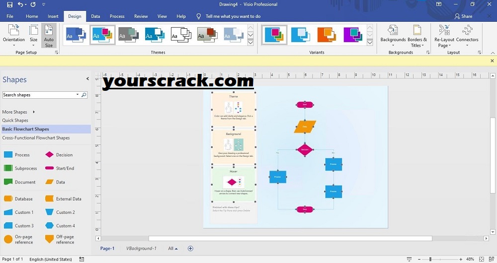
Task: Open Quick Shapes stencil
Action: tap(15, 120)
